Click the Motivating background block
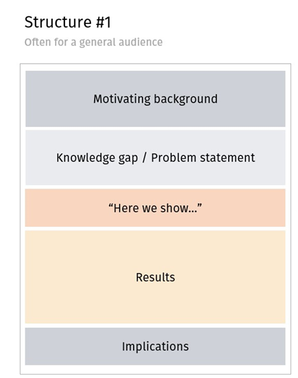Viewport: 298px width, 378px height. pyautogui.click(x=156, y=99)
